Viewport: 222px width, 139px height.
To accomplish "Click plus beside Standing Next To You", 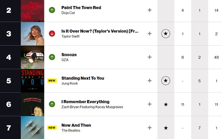I will pyautogui.click(x=150, y=81).
